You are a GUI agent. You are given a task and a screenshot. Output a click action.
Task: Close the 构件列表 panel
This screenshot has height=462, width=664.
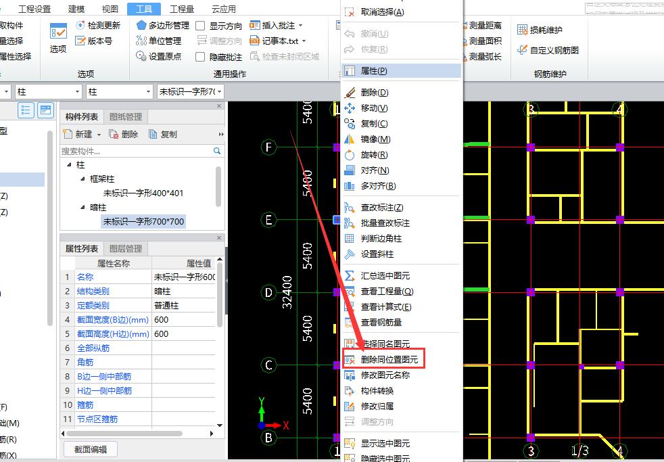[x=219, y=106]
